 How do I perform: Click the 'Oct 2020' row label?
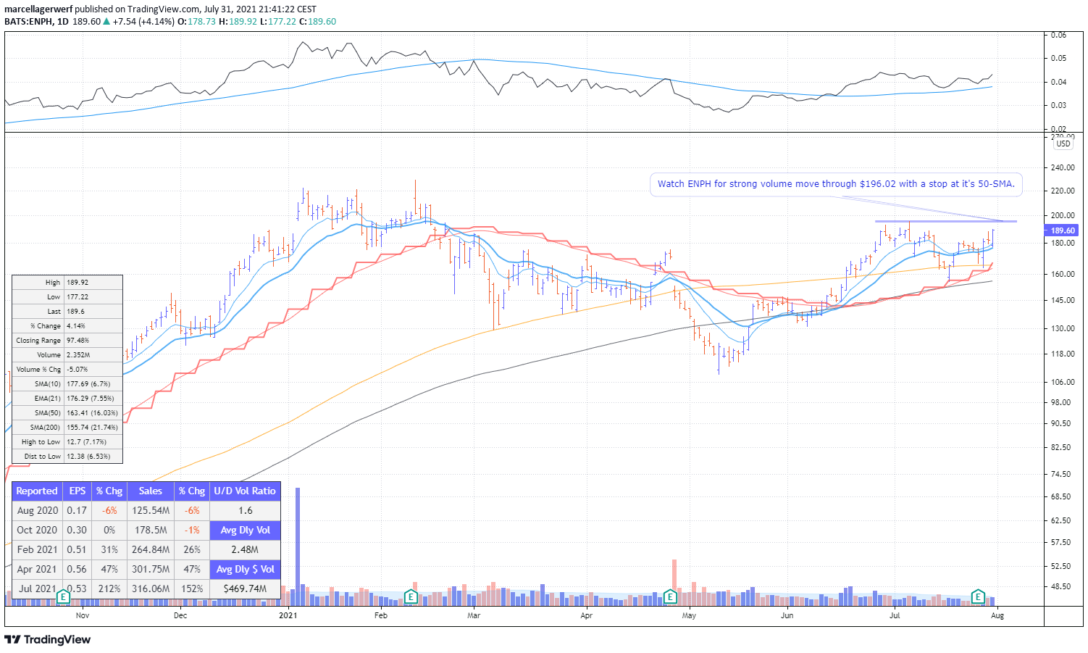pos(37,531)
